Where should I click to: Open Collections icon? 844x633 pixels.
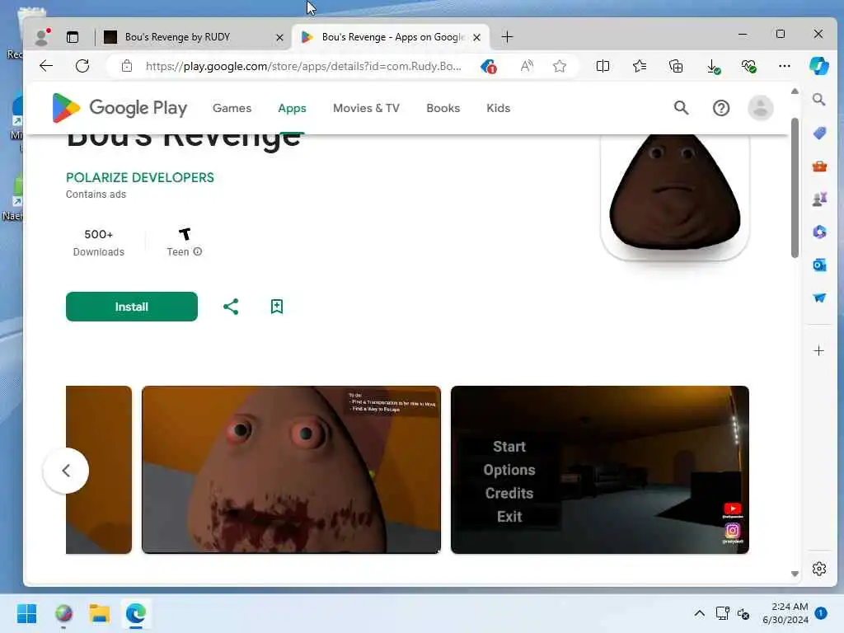(676, 66)
